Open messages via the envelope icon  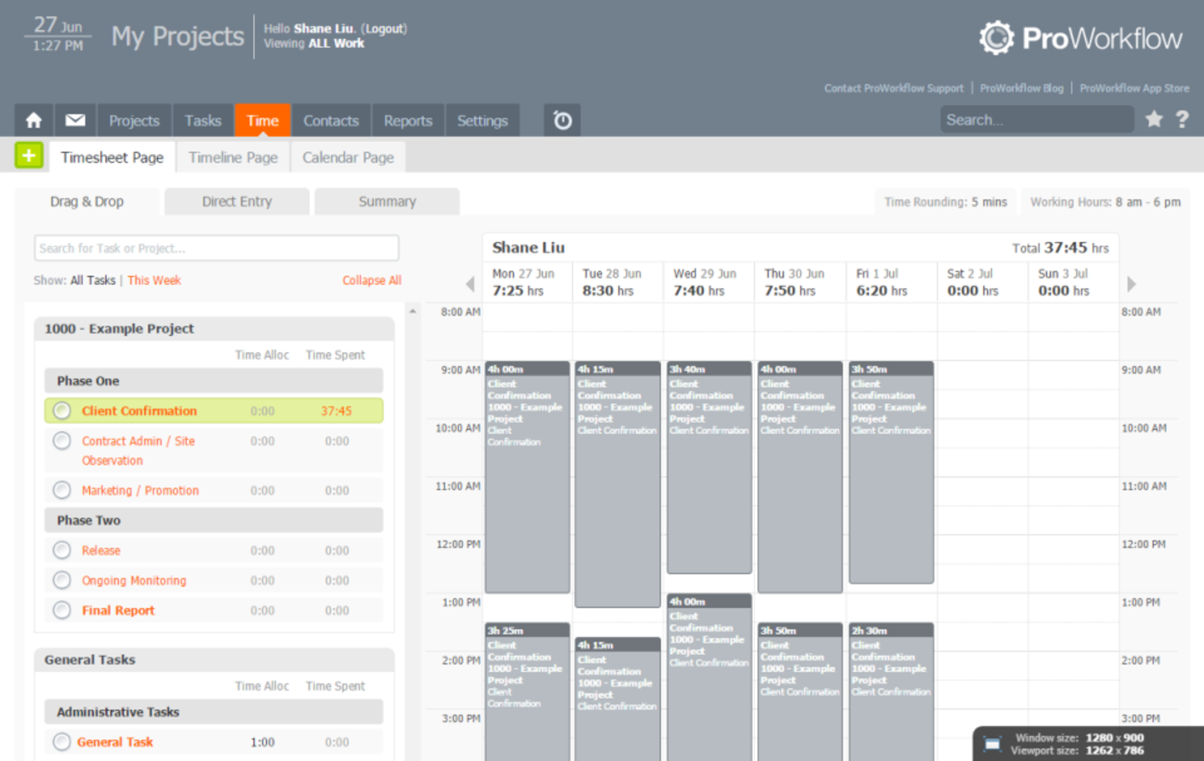[74, 120]
